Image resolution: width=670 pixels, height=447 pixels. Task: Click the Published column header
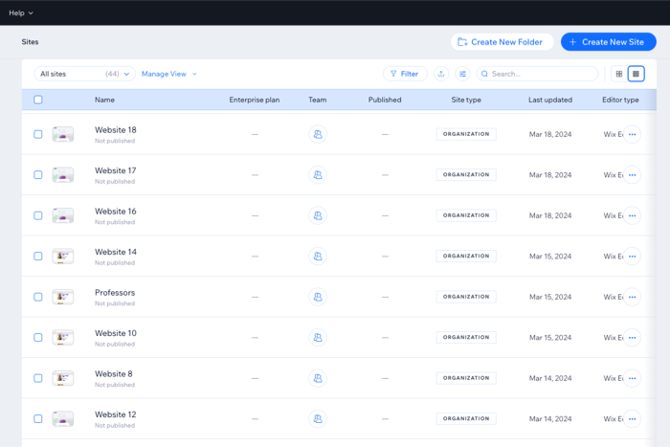point(385,100)
